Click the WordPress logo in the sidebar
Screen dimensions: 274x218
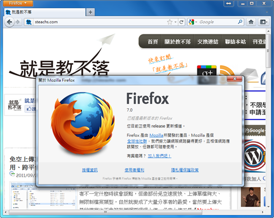[x=254, y=156]
